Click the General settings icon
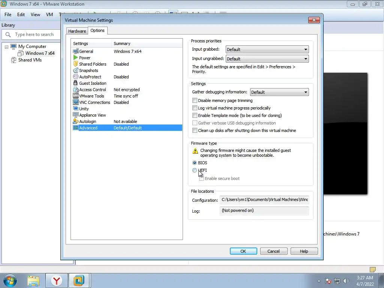The width and height of the screenshot is (384, 288). pos(76,51)
